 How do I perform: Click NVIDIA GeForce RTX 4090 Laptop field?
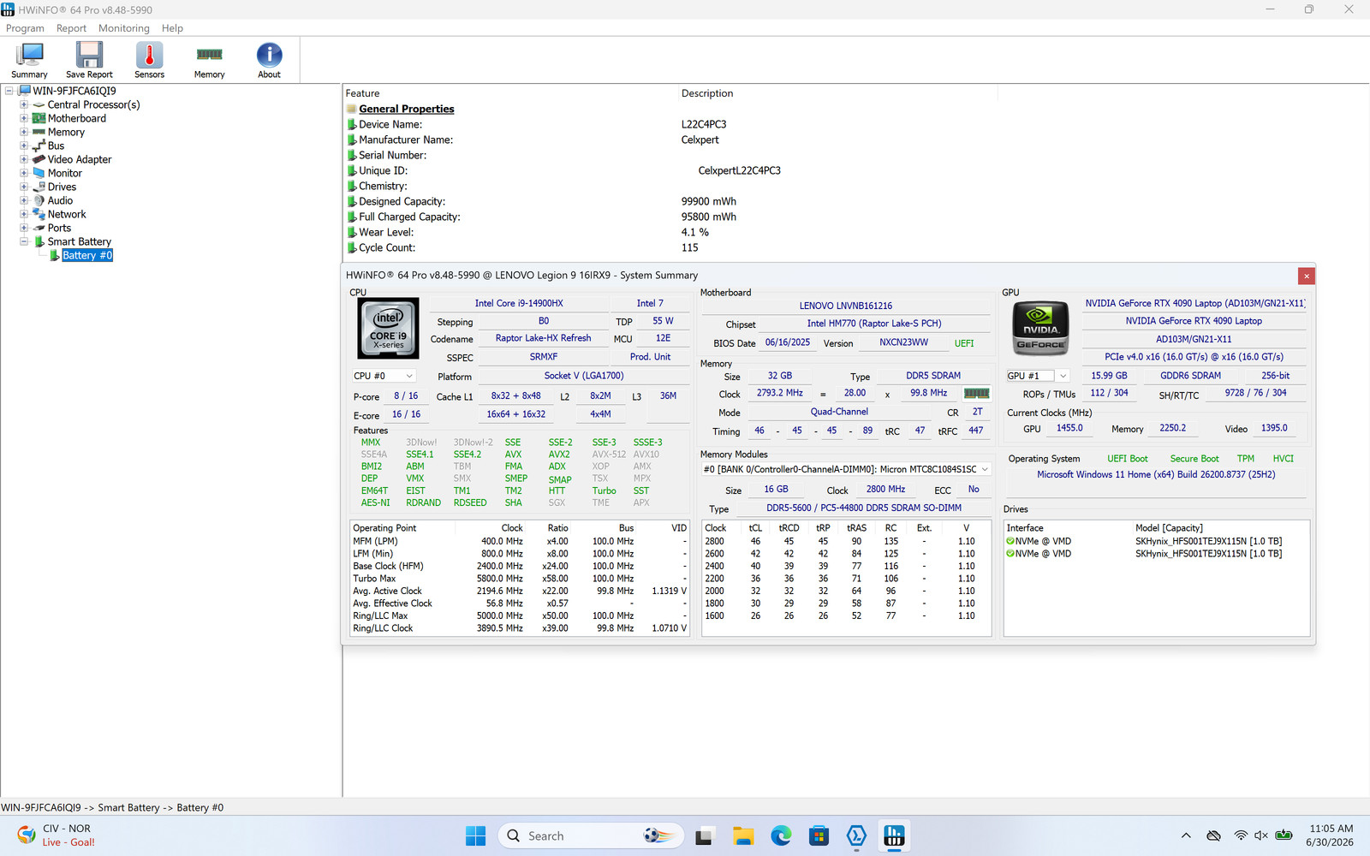pyautogui.click(x=1194, y=321)
